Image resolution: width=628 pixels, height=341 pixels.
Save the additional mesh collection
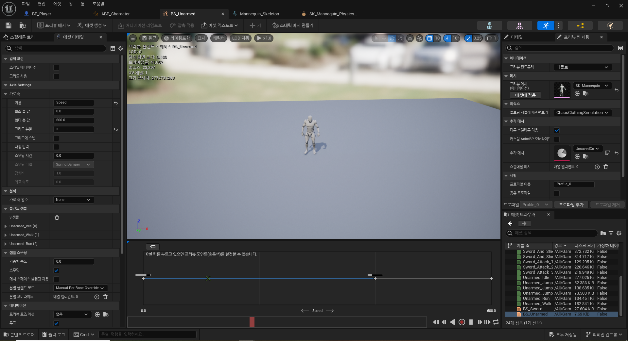point(608,153)
